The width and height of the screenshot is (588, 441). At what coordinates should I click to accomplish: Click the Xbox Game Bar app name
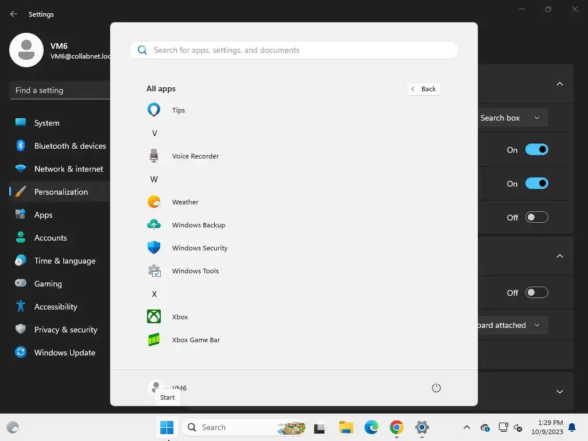196,340
